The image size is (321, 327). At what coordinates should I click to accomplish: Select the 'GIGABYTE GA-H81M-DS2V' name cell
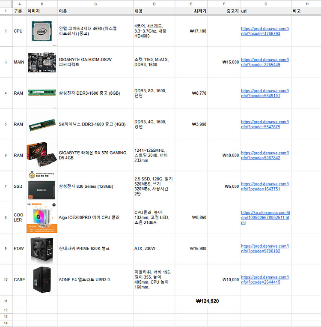(x=95, y=62)
